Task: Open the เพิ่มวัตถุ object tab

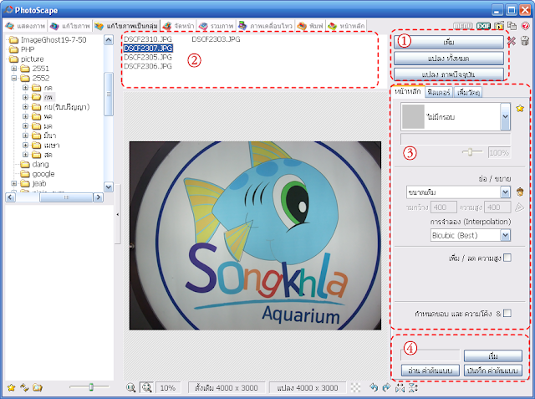Action: [x=468, y=92]
